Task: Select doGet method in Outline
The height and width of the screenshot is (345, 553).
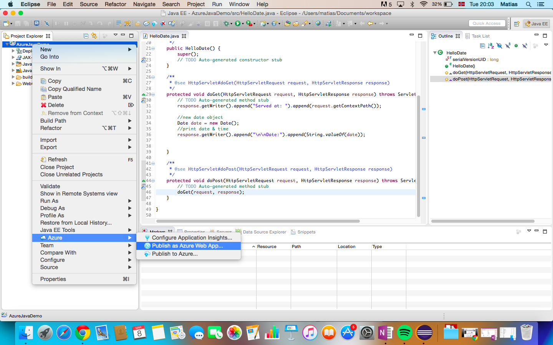Action: pos(498,72)
